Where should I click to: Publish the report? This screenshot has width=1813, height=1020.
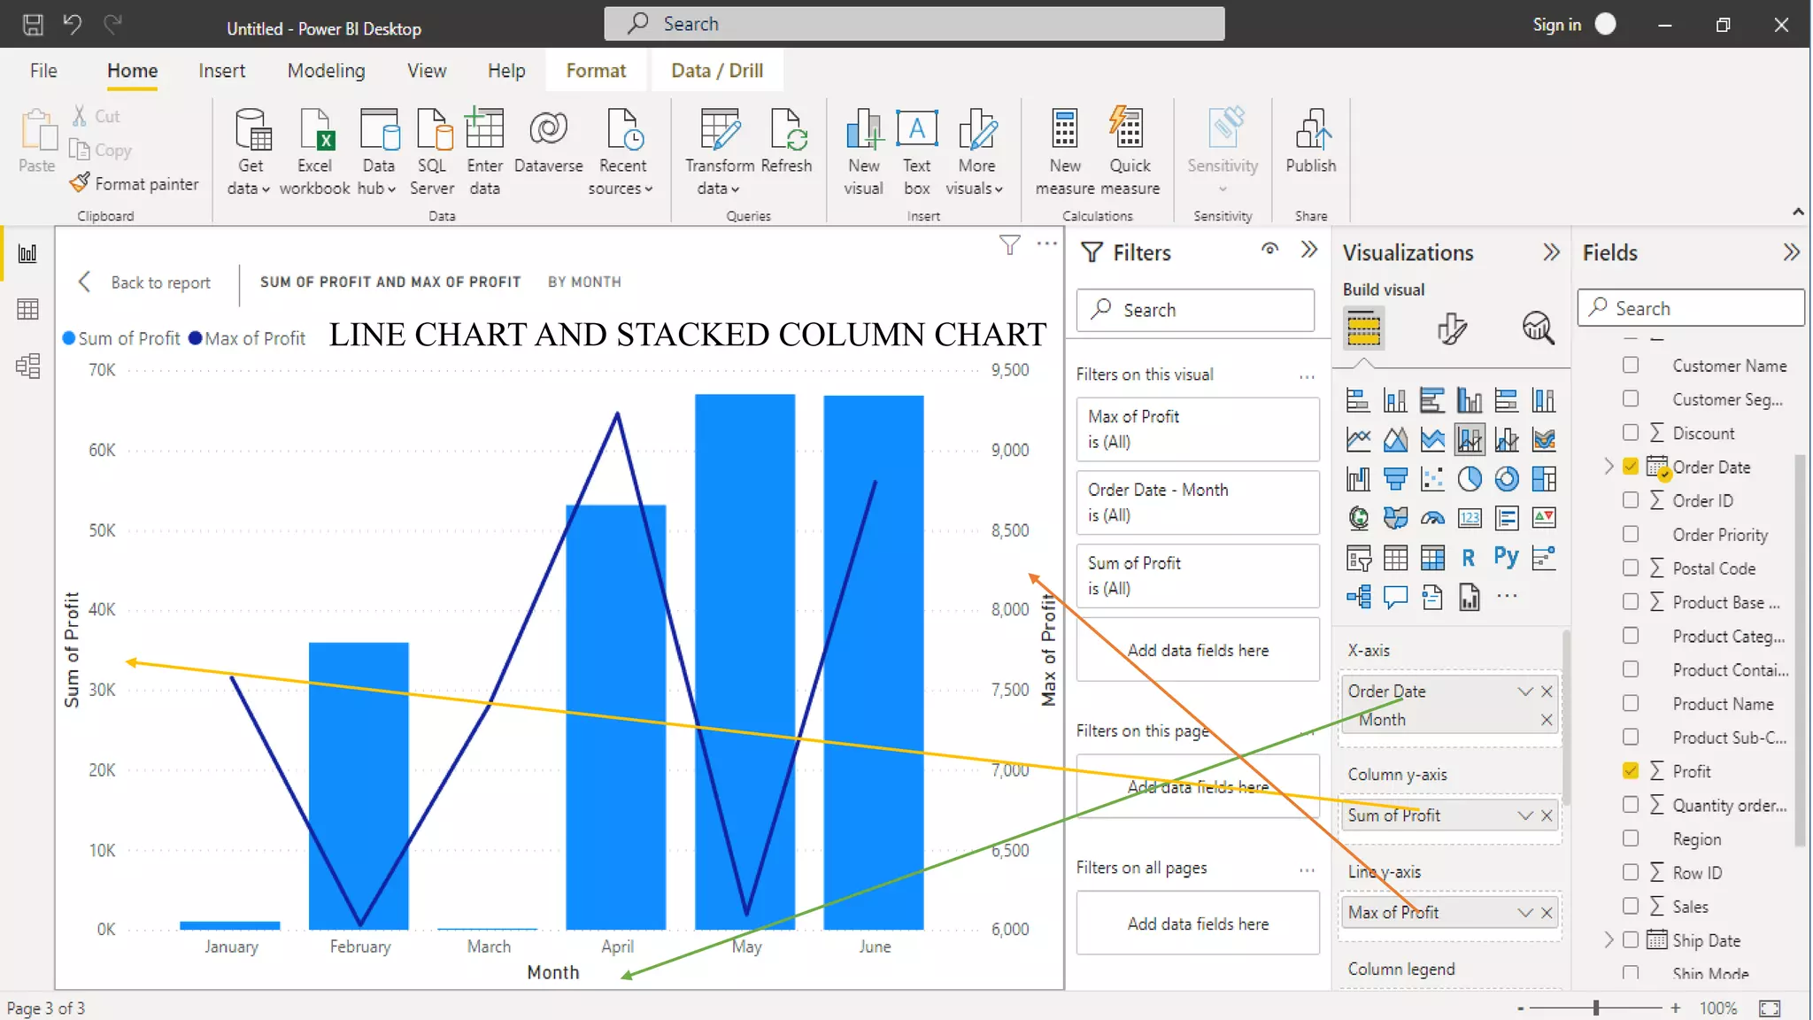point(1310,142)
